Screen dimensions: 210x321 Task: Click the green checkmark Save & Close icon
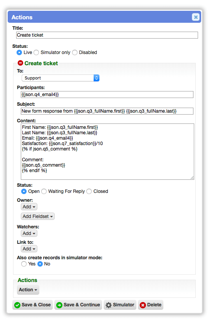[x=17, y=305]
